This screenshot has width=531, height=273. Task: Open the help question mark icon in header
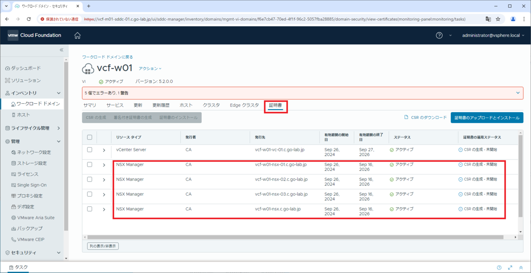point(439,35)
